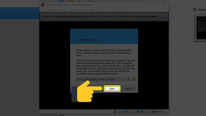The image size is (206, 116).
Task: Click the display status icon
Action: 138,112
